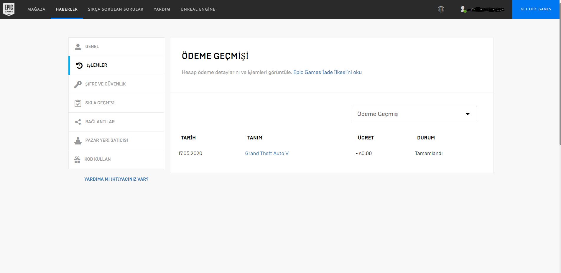Click the Ücret column header
561x273 pixels.
pyautogui.click(x=366, y=138)
